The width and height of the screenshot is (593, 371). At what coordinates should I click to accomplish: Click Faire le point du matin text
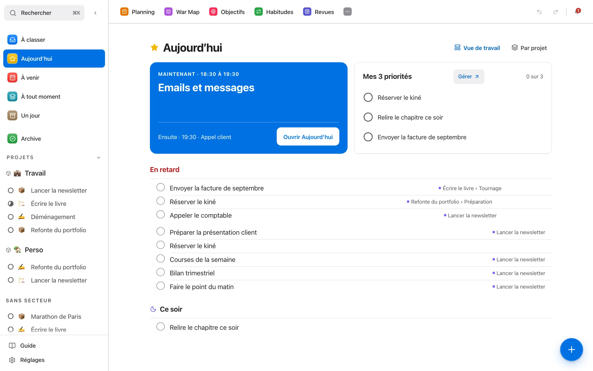pyautogui.click(x=202, y=287)
